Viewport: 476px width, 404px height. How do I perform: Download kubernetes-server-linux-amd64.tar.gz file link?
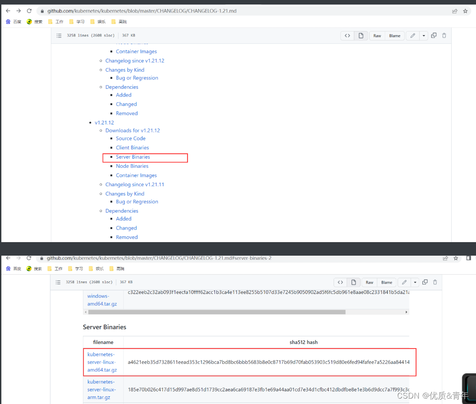[x=102, y=362]
